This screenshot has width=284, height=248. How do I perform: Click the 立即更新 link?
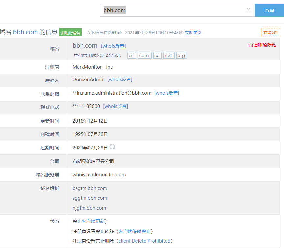pyautogui.click(x=193, y=33)
